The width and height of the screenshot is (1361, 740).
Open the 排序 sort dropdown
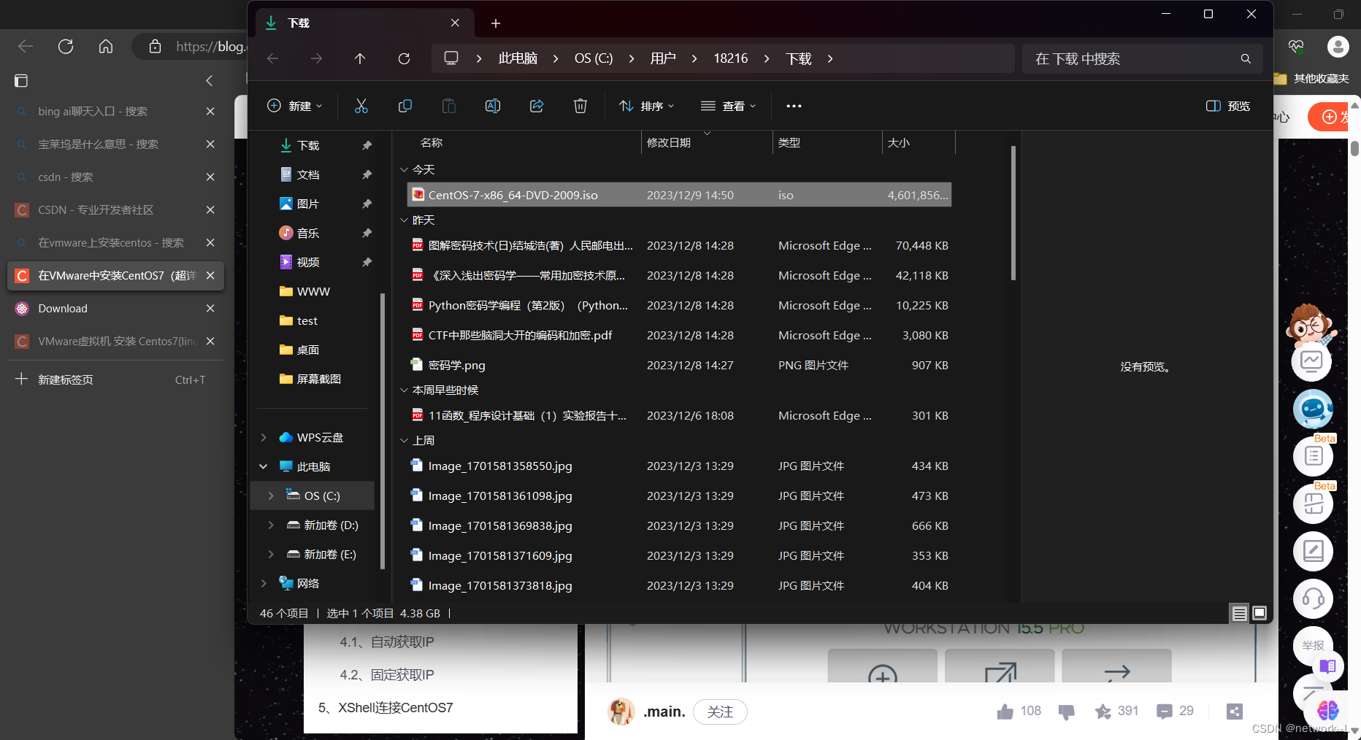coord(647,106)
